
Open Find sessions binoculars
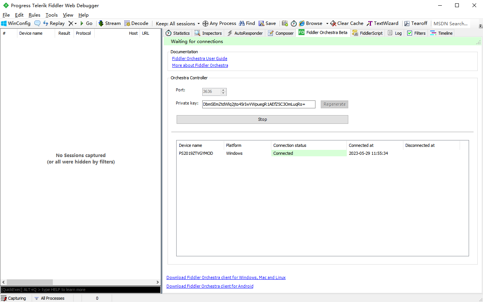pyautogui.click(x=247, y=23)
